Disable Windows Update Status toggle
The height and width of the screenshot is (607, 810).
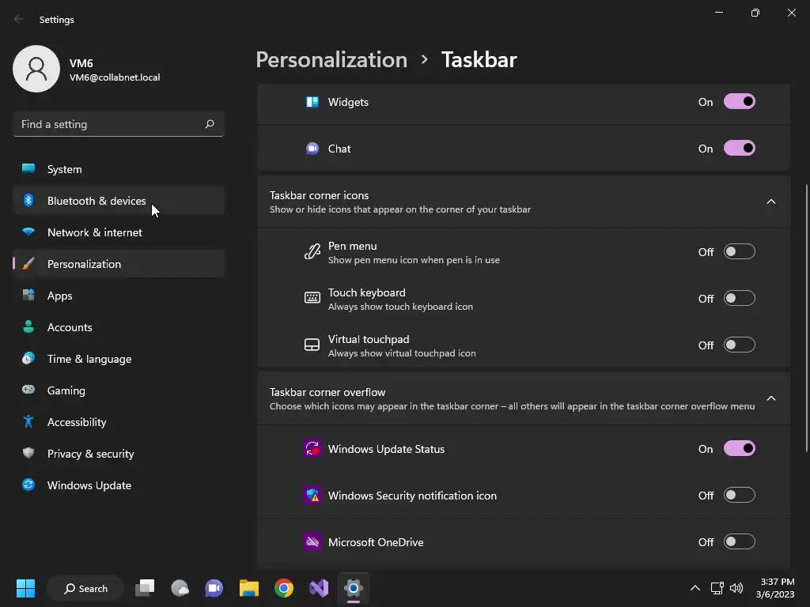[740, 449]
